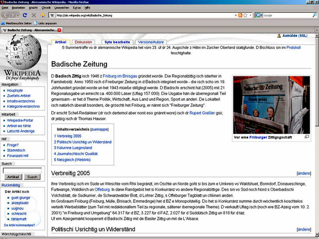Click the Suech button

coord(32,177)
